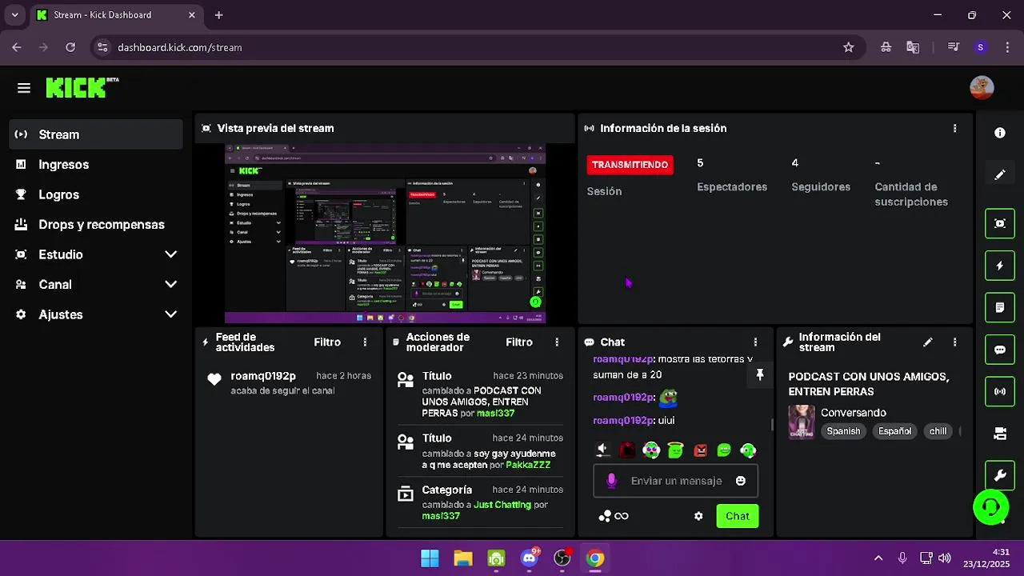Go to Logros in the sidebar

96,194
